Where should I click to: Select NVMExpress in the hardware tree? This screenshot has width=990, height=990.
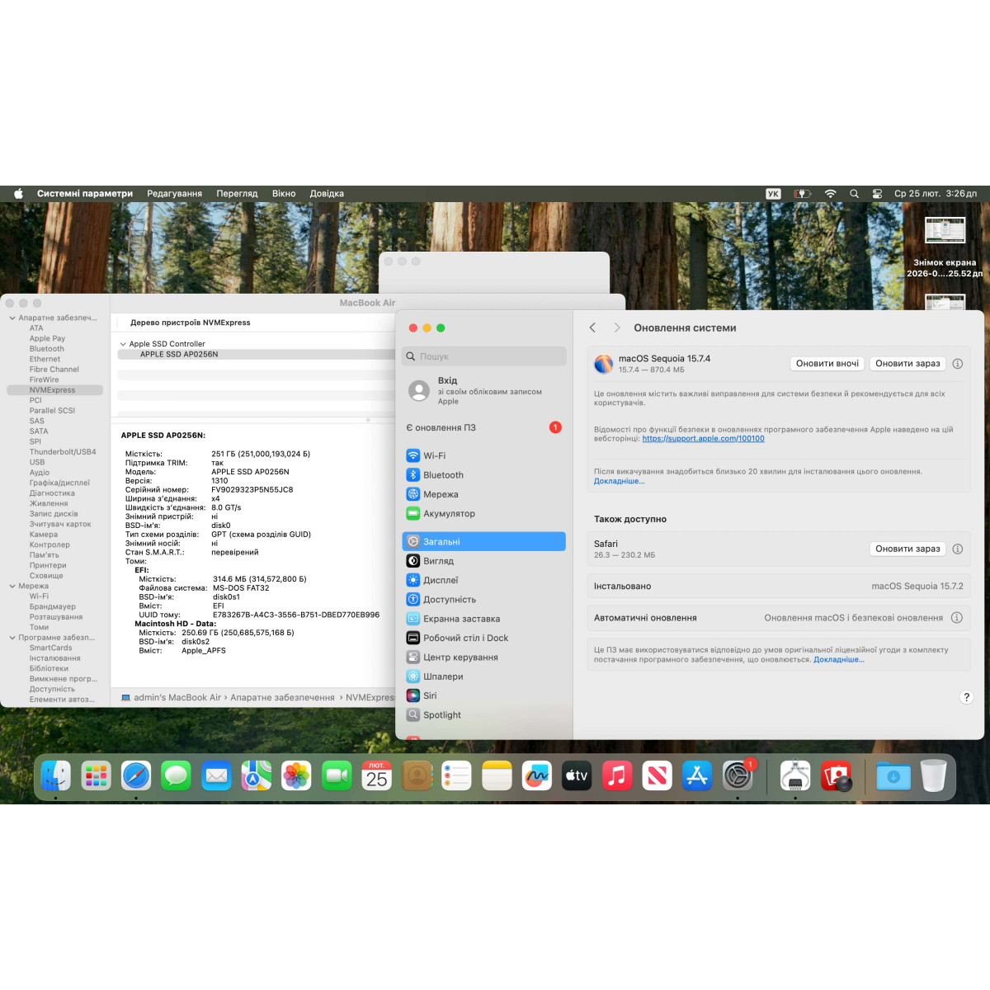[x=55, y=390]
